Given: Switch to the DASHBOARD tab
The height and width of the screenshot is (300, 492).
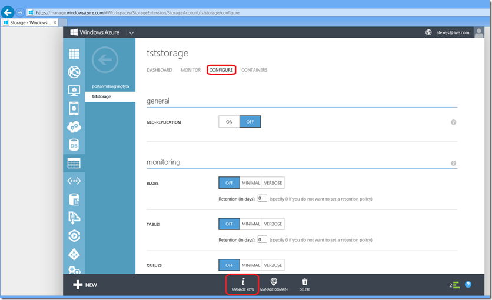Looking at the screenshot, I should click(x=159, y=70).
